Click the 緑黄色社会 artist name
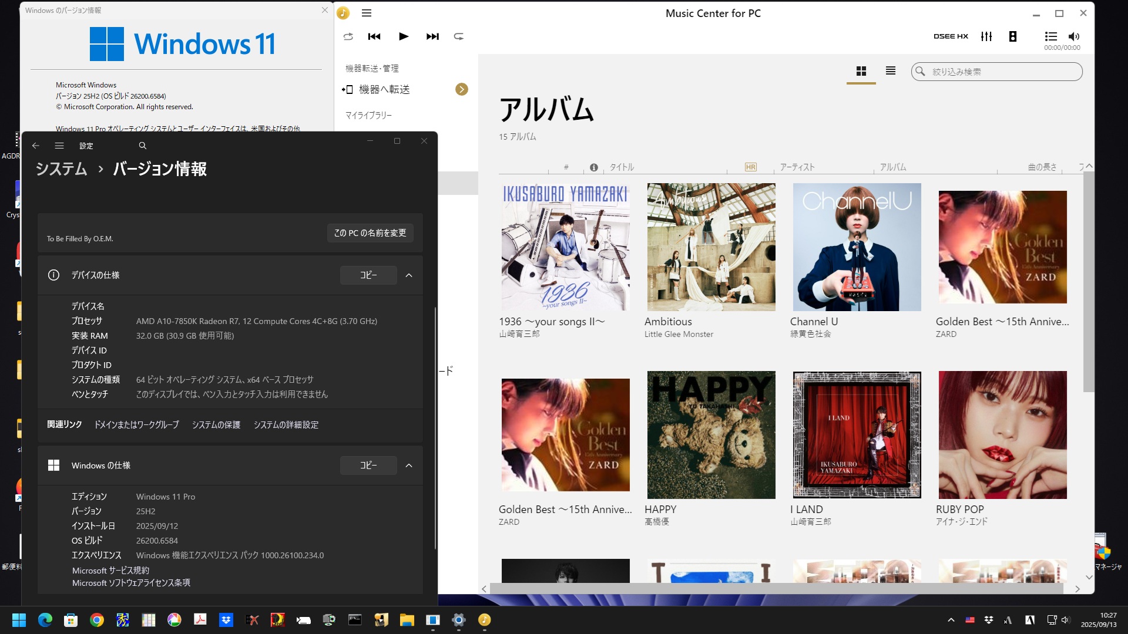The image size is (1128, 634). click(x=811, y=334)
